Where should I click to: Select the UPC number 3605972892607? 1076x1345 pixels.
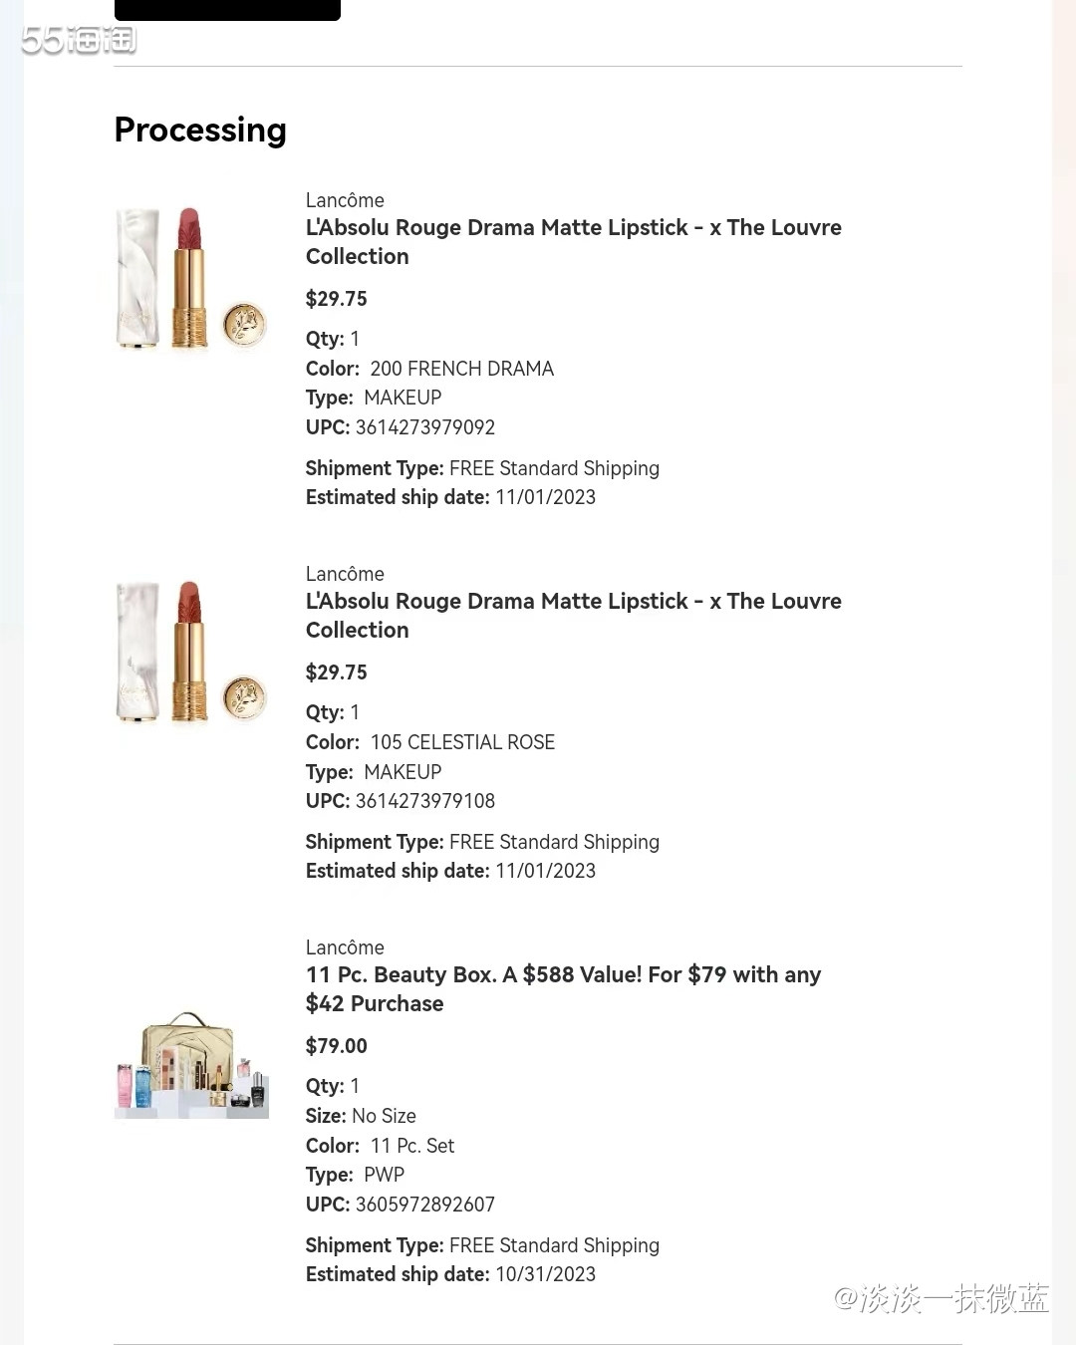tap(425, 1205)
